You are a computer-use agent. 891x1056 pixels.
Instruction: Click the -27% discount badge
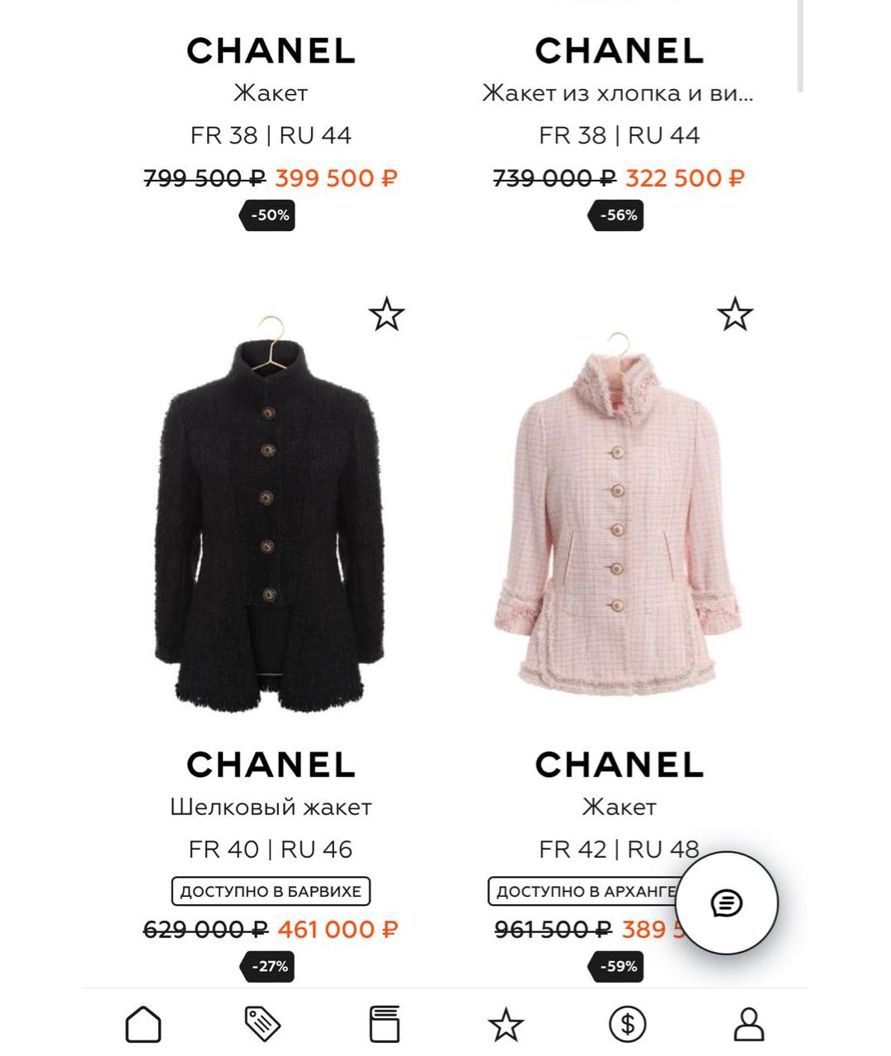(x=270, y=966)
